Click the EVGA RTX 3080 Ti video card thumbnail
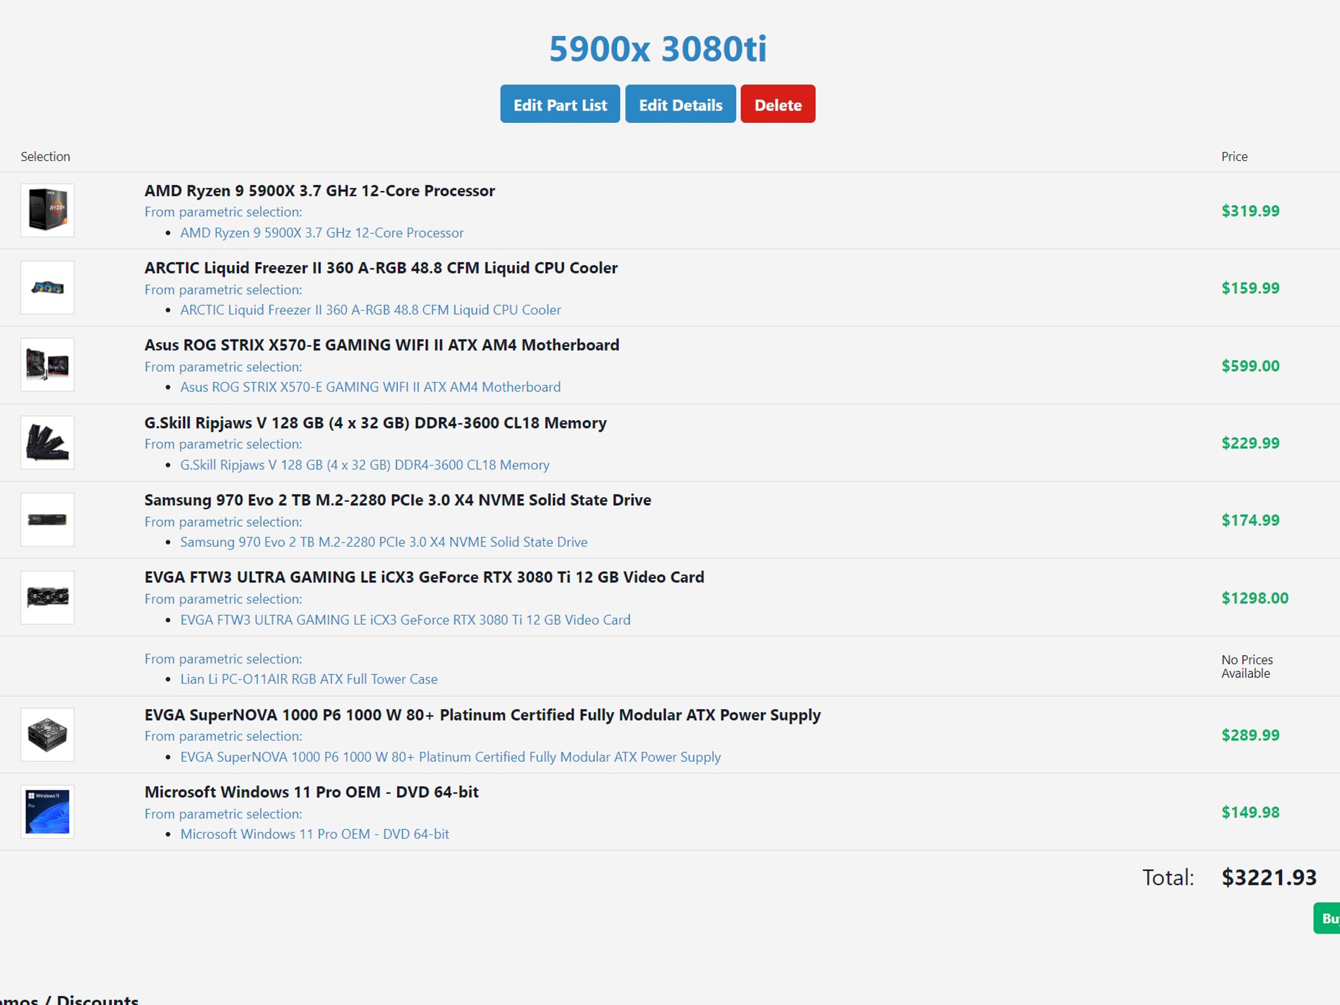The height and width of the screenshot is (1005, 1340). point(47,597)
